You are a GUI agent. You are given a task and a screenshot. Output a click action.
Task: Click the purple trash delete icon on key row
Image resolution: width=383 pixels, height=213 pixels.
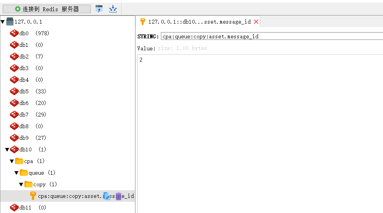pyautogui.click(x=118, y=196)
